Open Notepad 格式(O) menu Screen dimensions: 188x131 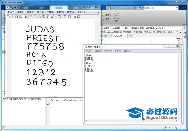point(108,51)
